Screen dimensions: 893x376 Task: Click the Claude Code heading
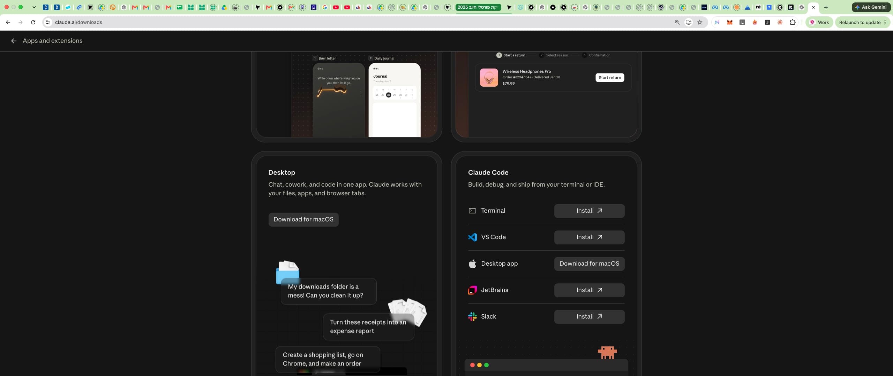coord(488,173)
